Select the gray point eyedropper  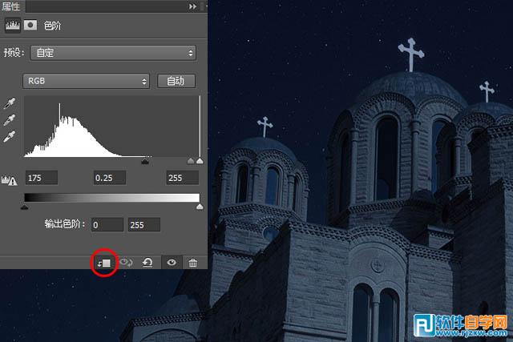click(x=9, y=120)
